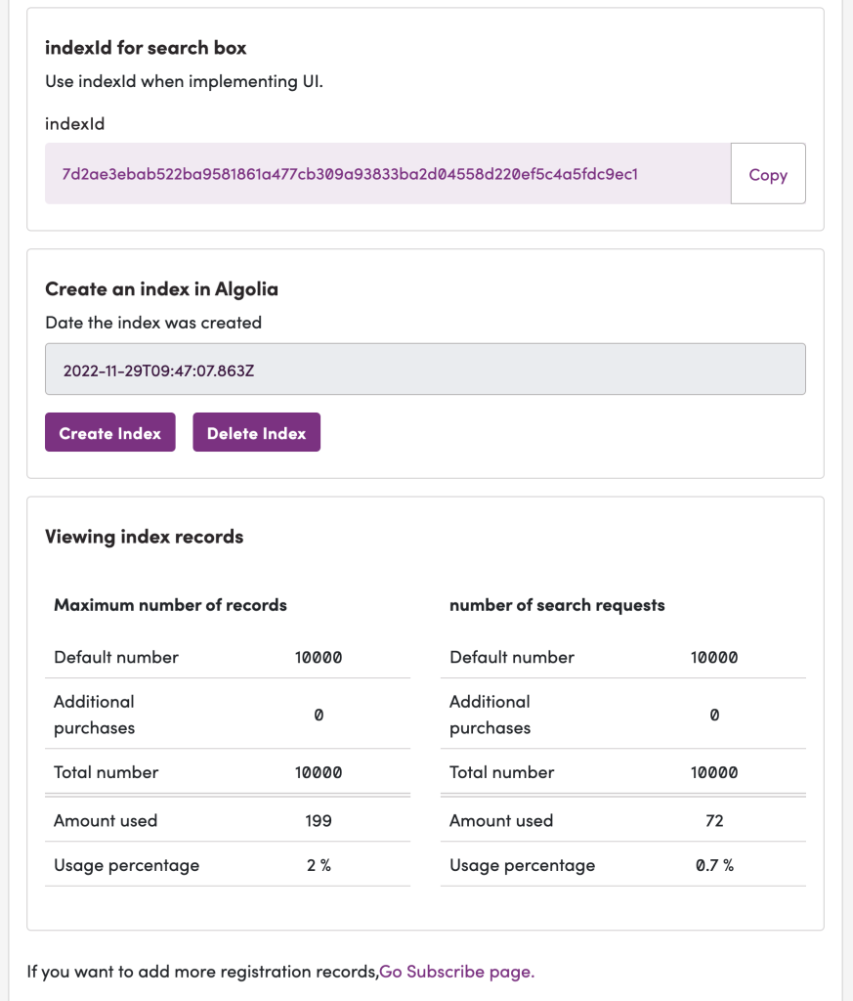Click the 'indexId for search box' heading

tap(146, 48)
